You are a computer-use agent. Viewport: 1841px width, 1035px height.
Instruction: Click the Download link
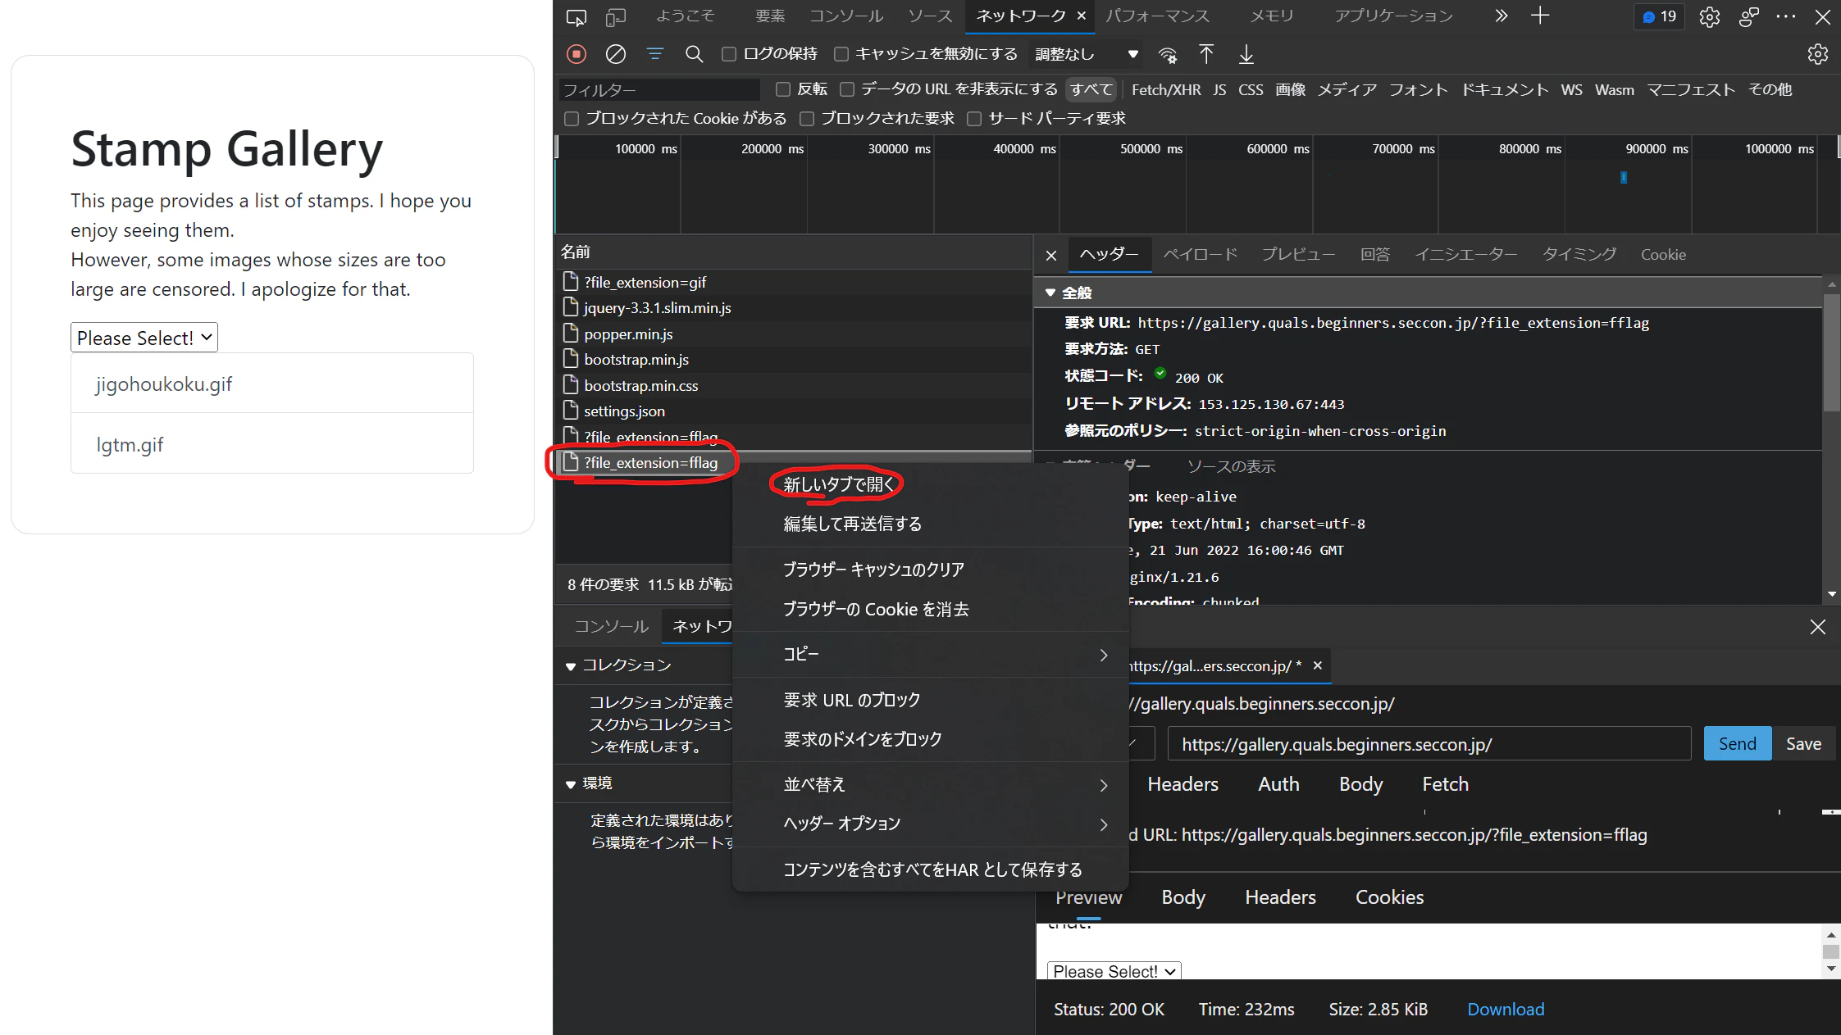(x=1506, y=1010)
